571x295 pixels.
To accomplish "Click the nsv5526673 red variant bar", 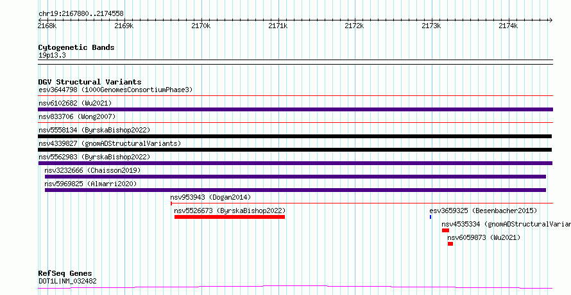I will 230,217.
